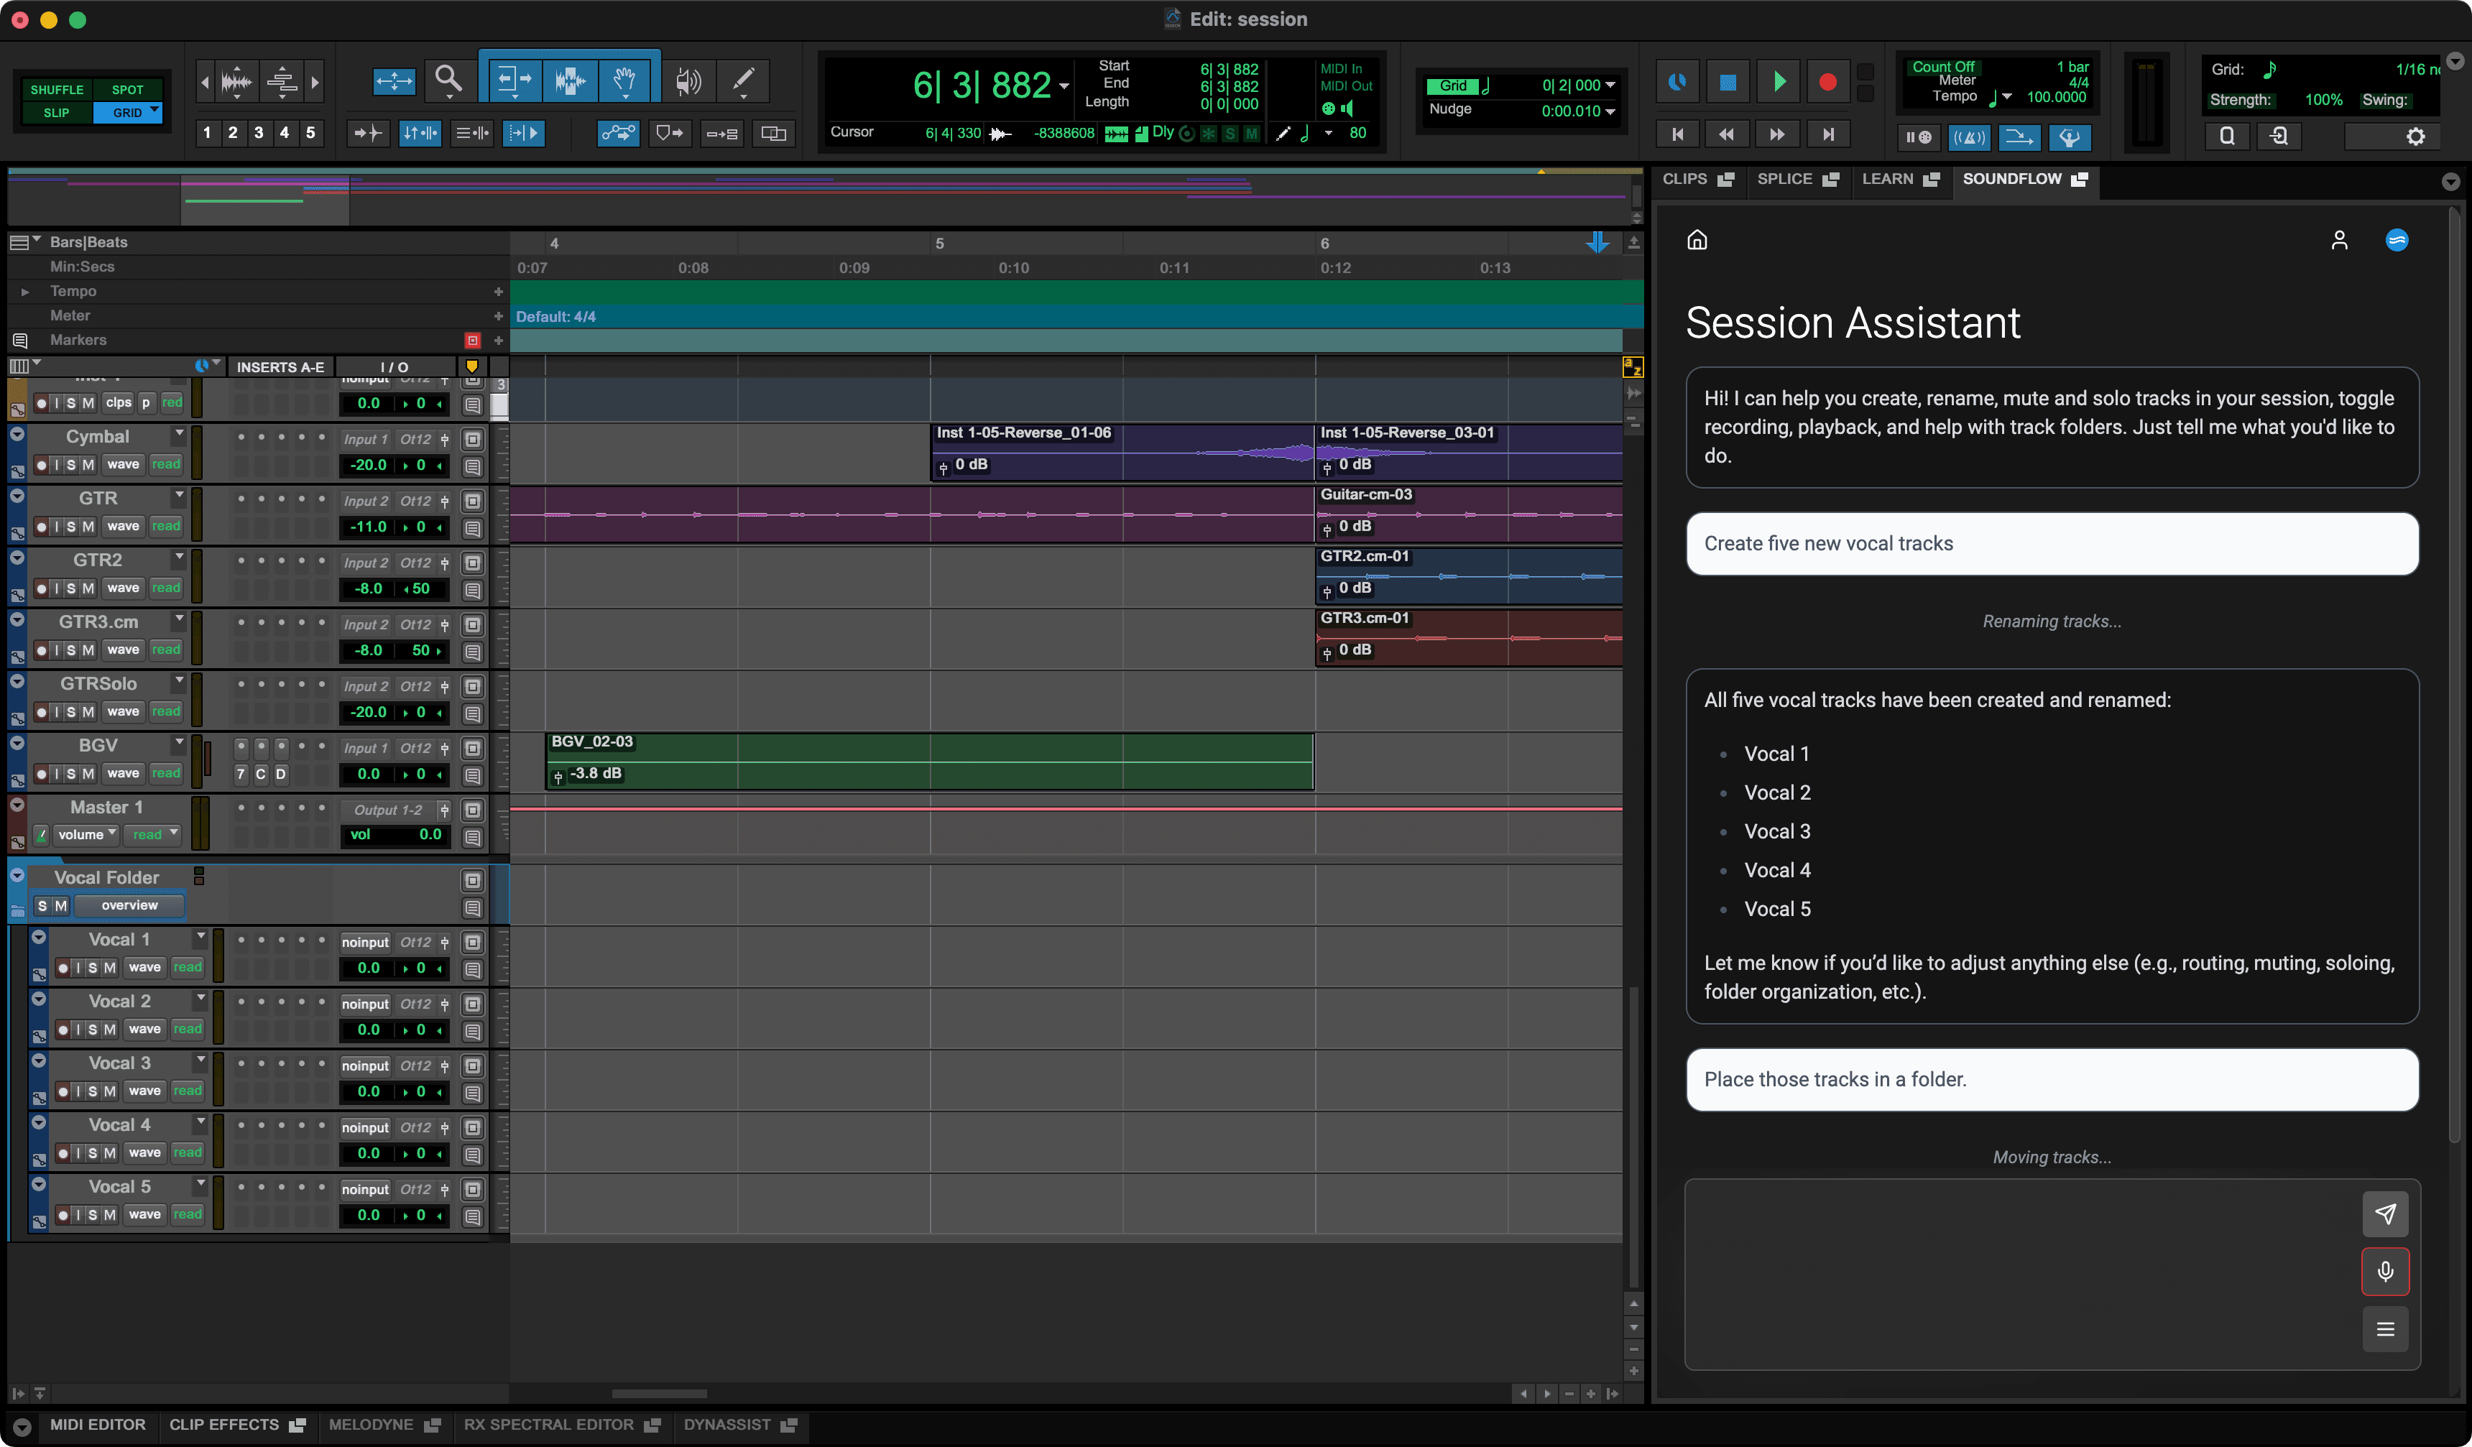The image size is (2472, 1447).
Task: Click the Record button in transport
Action: 1827,83
